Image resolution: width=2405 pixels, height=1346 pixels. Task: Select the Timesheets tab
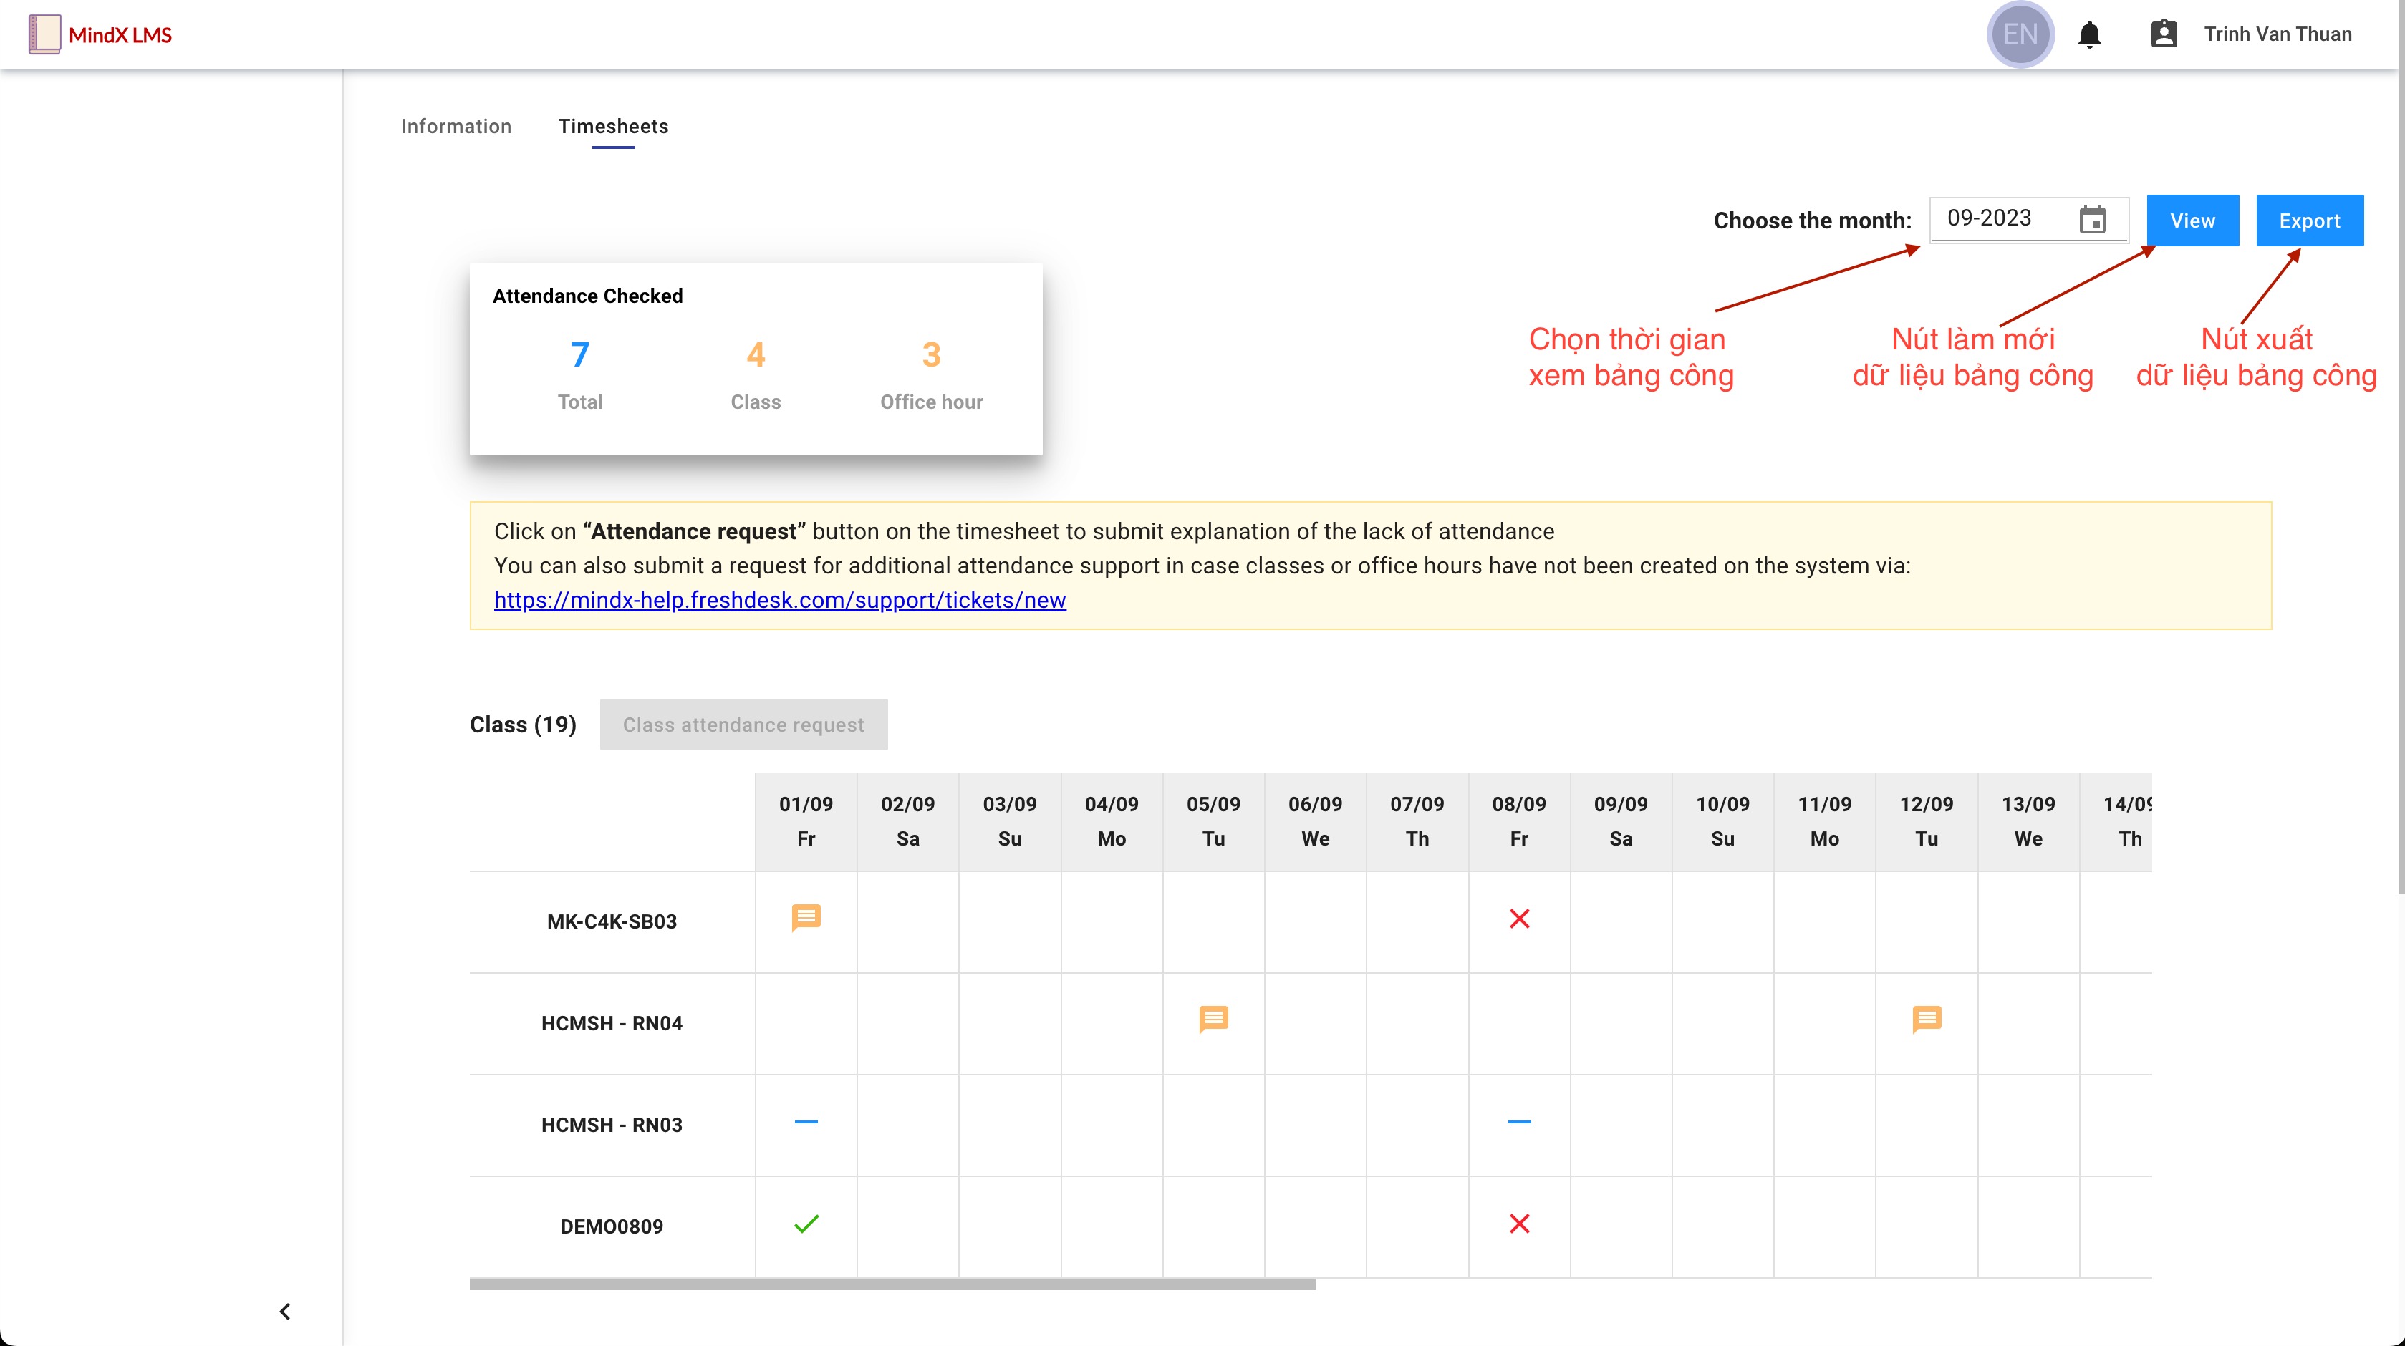pyautogui.click(x=612, y=126)
